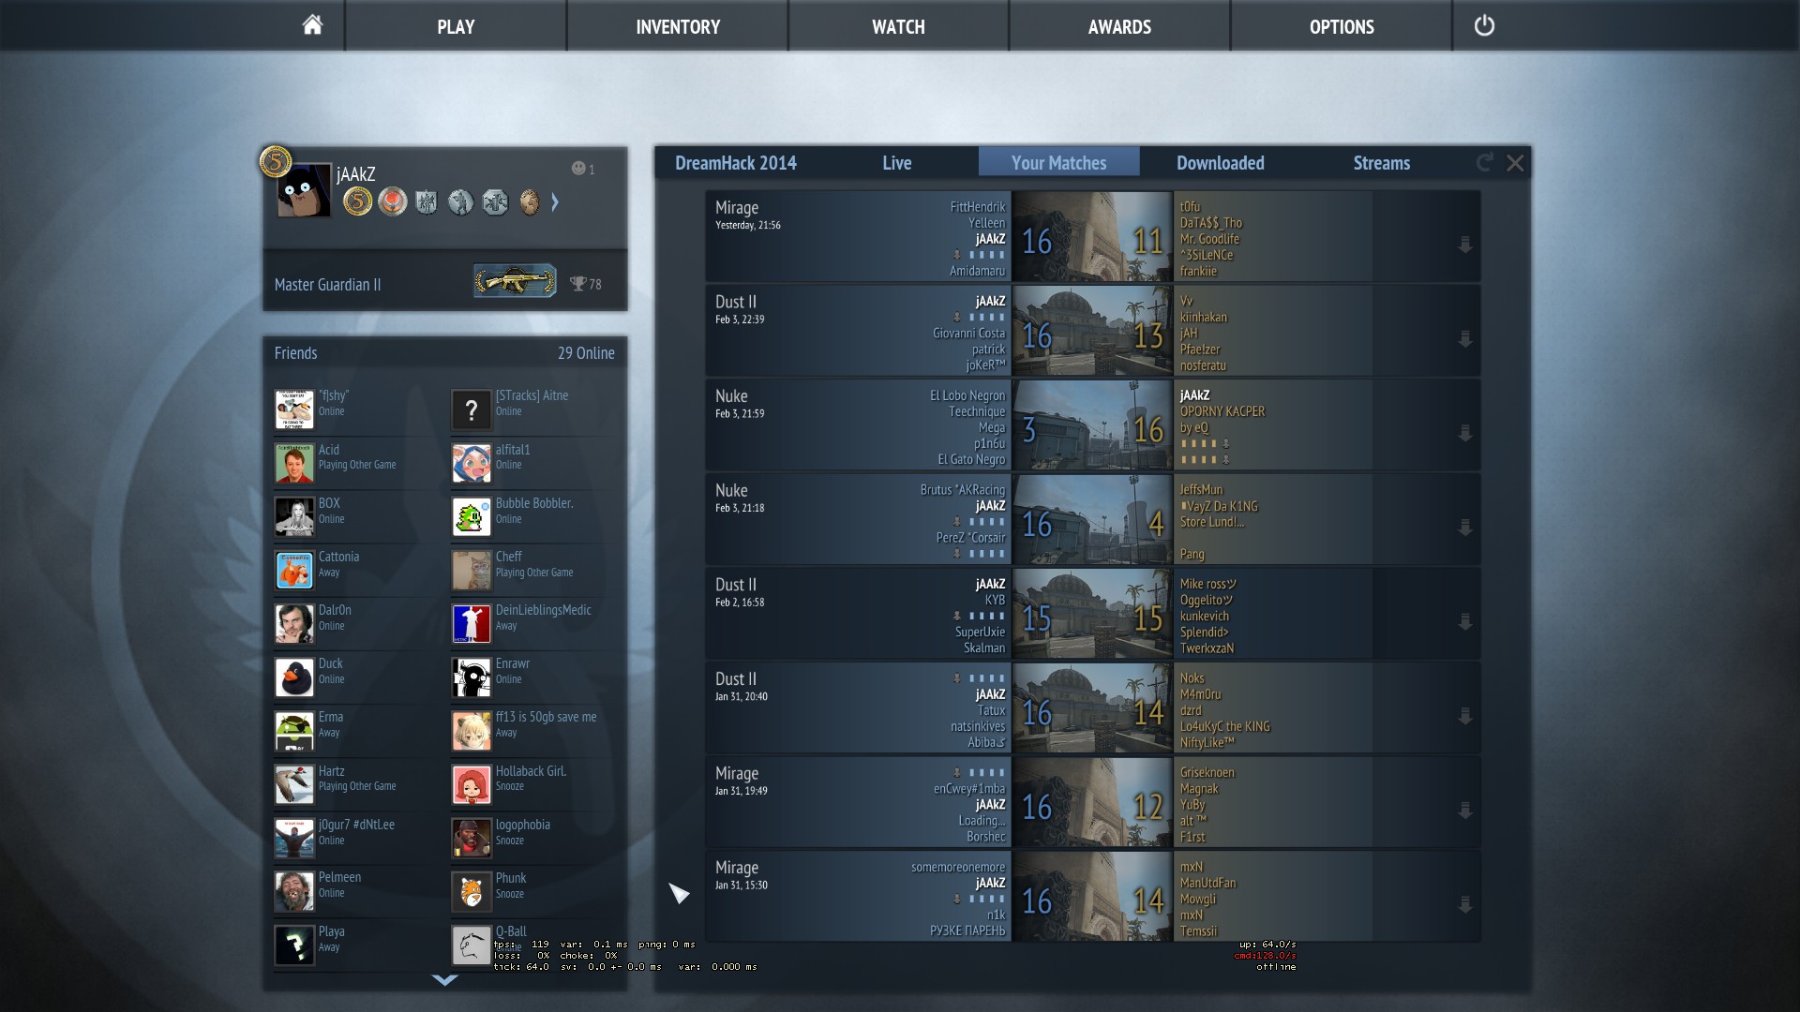Click the Dust II 15-15 map thumbnail
Image resolution: width=1800 pixels, height=1012 pixels.
coord(1092,614)
